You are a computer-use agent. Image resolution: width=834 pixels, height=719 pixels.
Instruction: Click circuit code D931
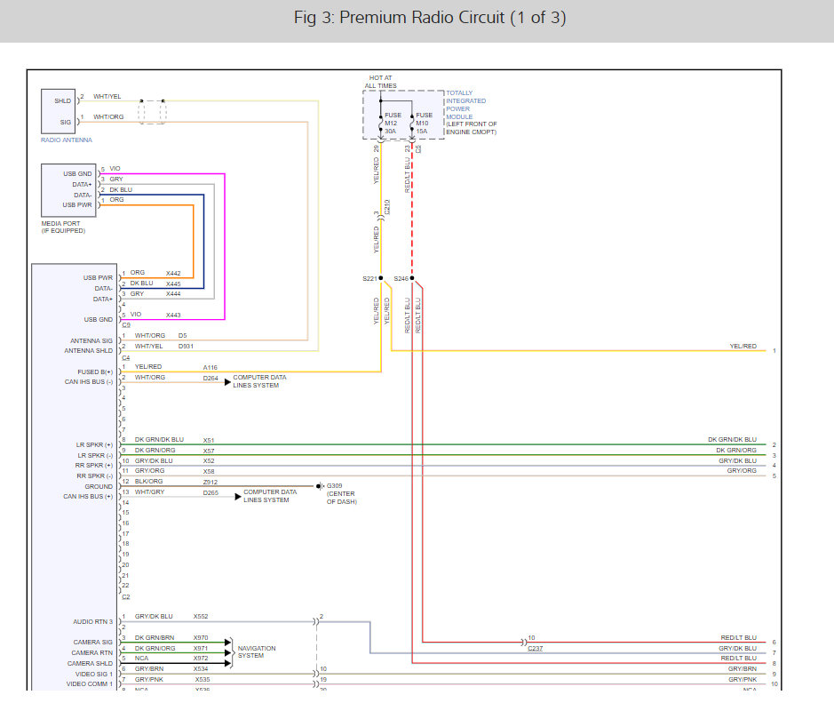pyautogui.click(x=186, y=346)
